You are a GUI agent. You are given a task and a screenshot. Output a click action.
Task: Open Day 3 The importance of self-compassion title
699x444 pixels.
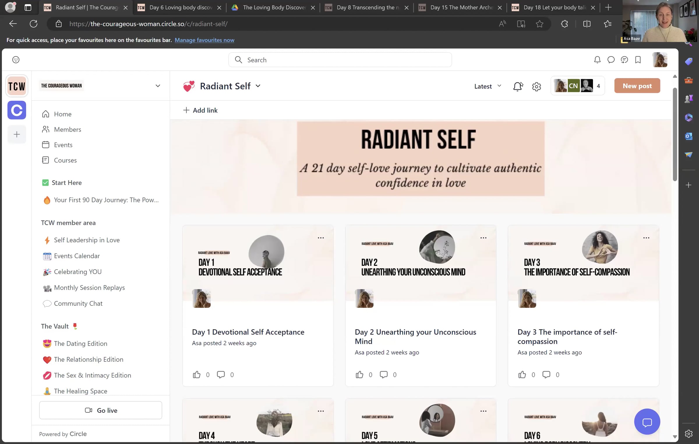pyautogui.click(x=567, y=337)
